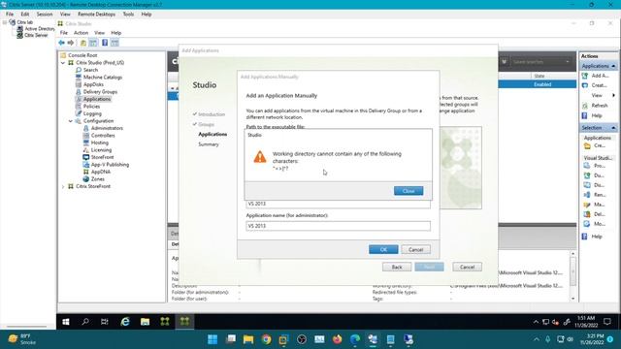The width and height of the screenshot is (621, 349).
Task: Click Refresh in the Actions pane
Action: [600, 106]
